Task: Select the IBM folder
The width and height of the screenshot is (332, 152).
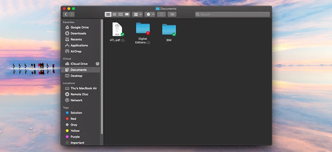Action: [169, 30]
